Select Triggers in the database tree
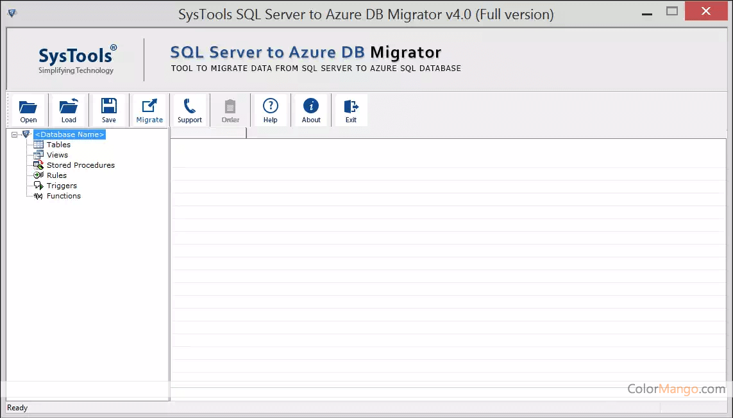 pos(62,186)
